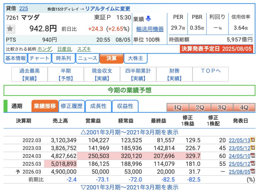
Task: Click the TOPへ button
Action: tap(211, 75)
